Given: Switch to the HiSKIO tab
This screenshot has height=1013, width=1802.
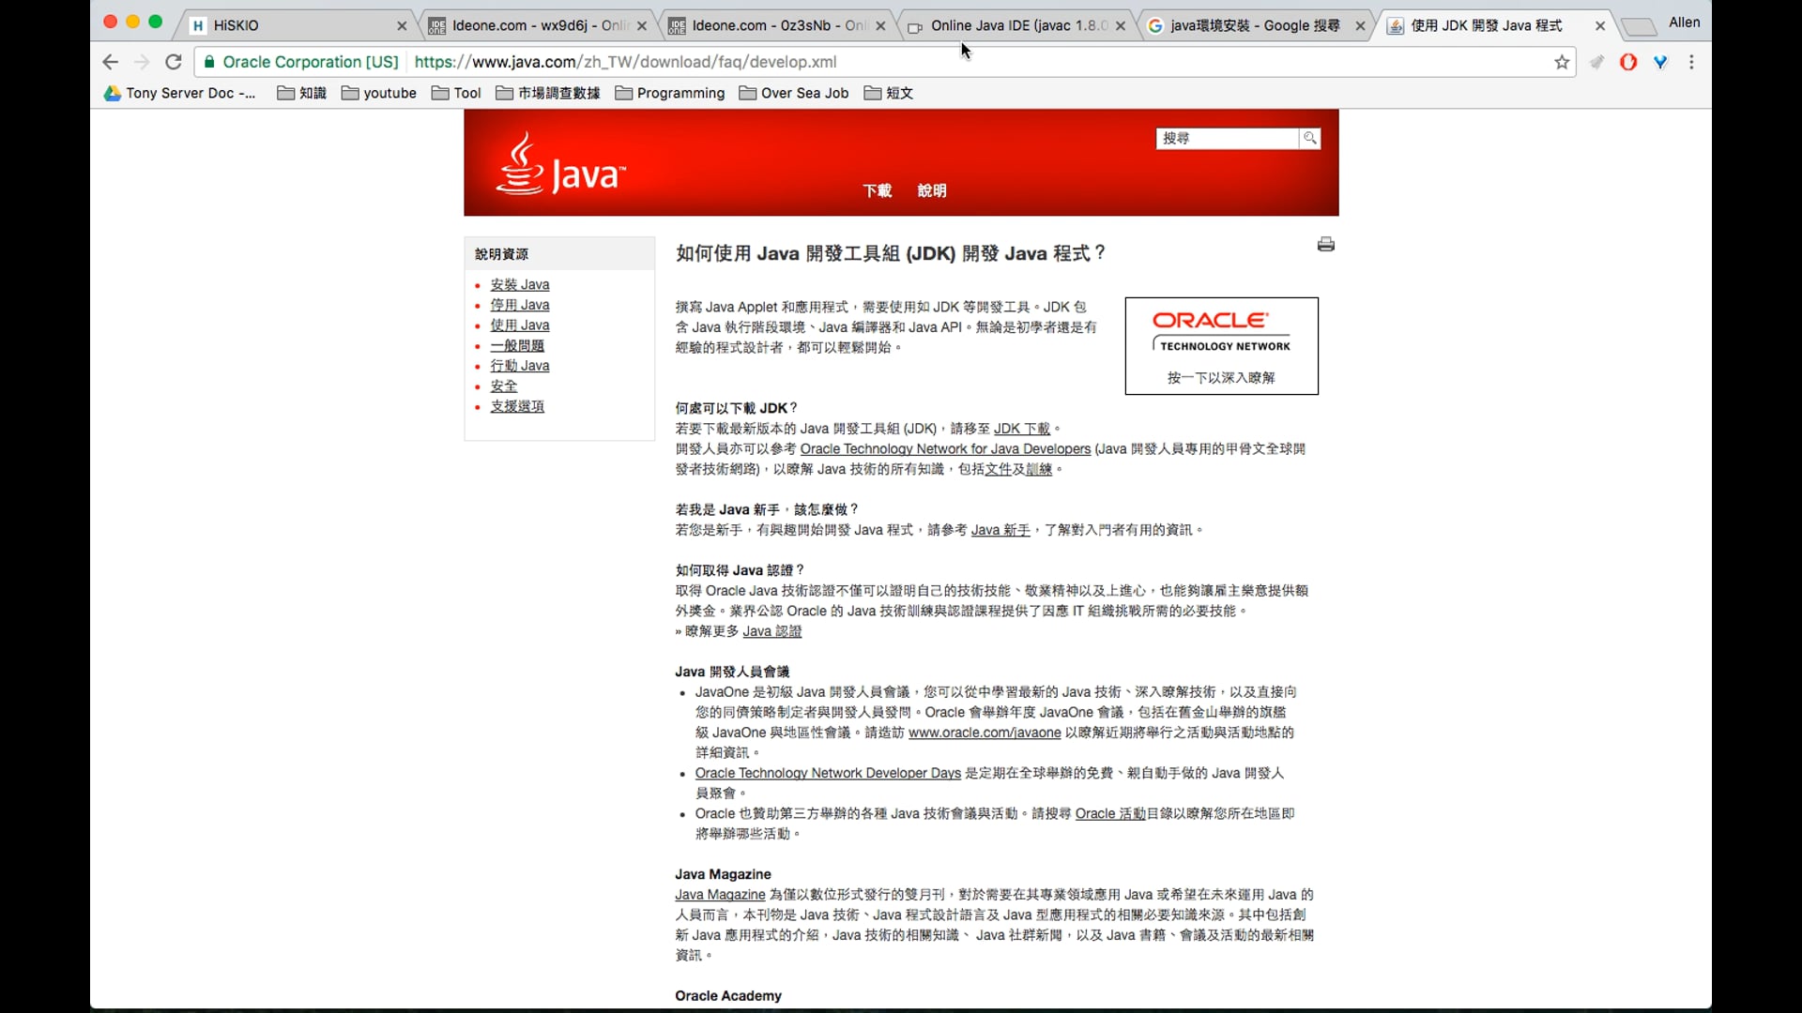Looking at the screenshot, I should pyautogui.click(x=237, y=25).
